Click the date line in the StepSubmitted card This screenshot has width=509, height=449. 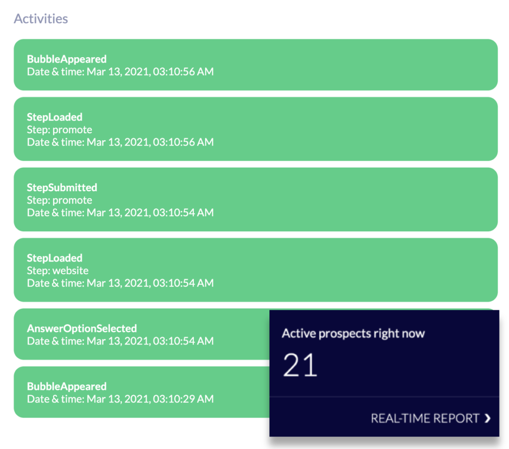[120, 213]
